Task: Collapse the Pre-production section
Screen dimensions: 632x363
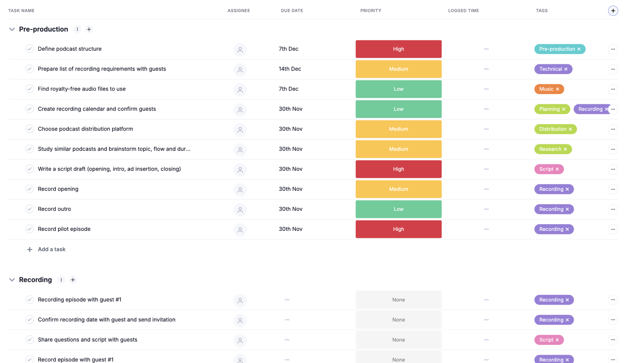Action: click(12, 29)
